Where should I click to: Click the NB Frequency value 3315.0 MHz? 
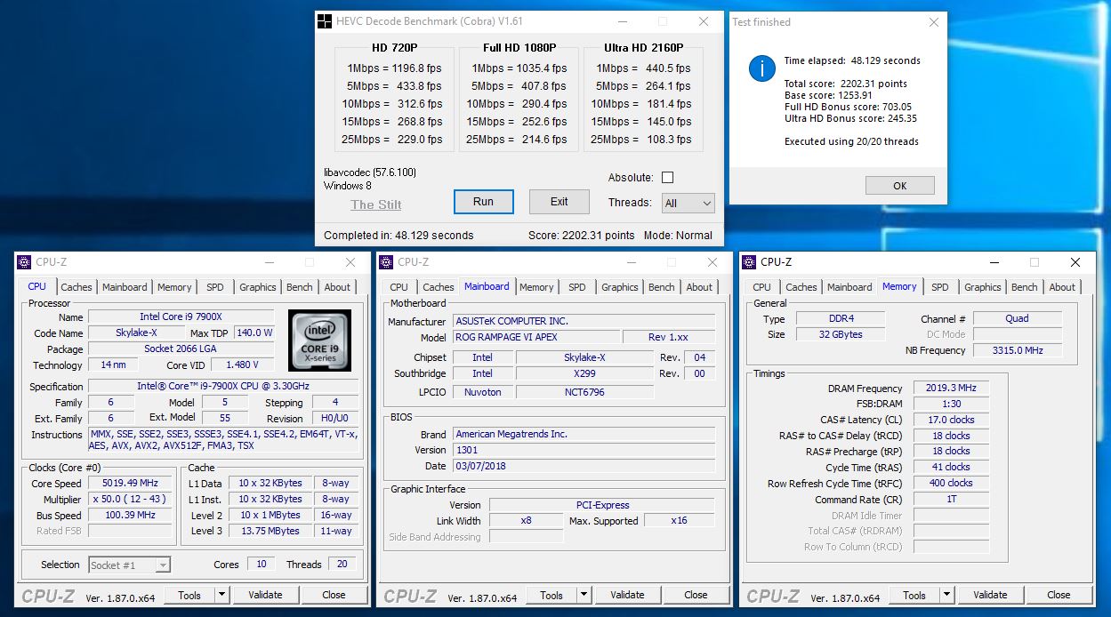[1018, 350]
